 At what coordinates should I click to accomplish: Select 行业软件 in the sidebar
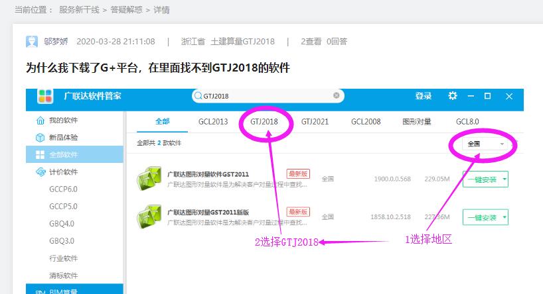(x=63, y=258)
